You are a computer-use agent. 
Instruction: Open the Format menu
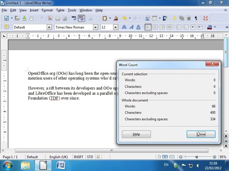pos(47,10)
